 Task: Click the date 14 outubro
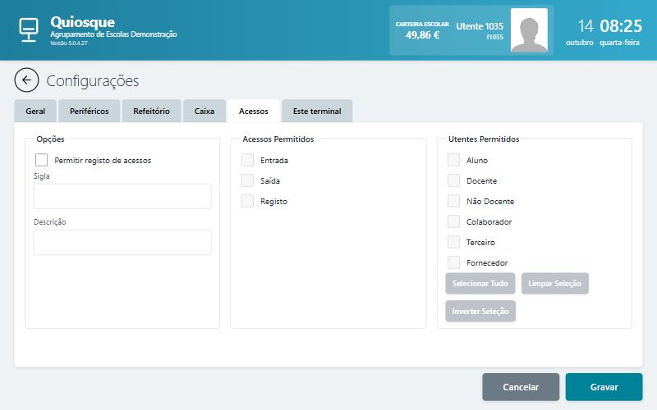click(580, 31)
